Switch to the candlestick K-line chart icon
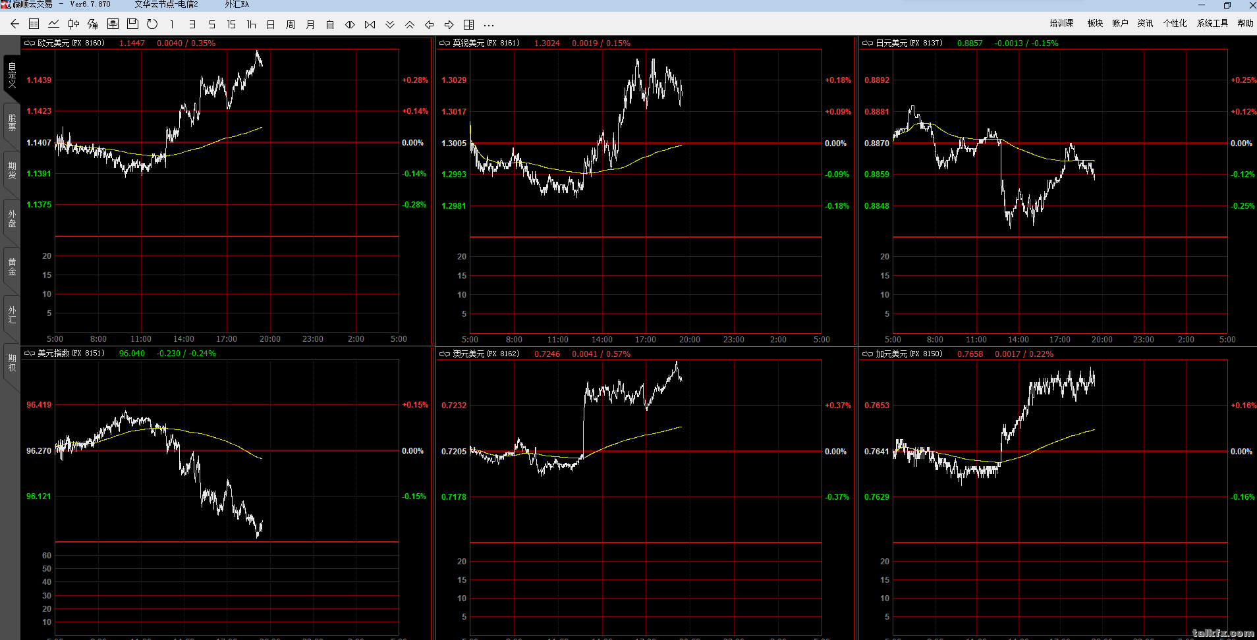 point(74,24)
